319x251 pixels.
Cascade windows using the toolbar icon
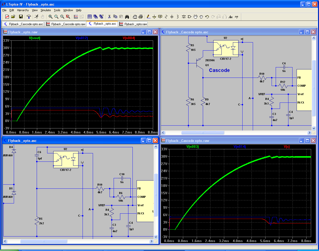[x=96, y=17]
